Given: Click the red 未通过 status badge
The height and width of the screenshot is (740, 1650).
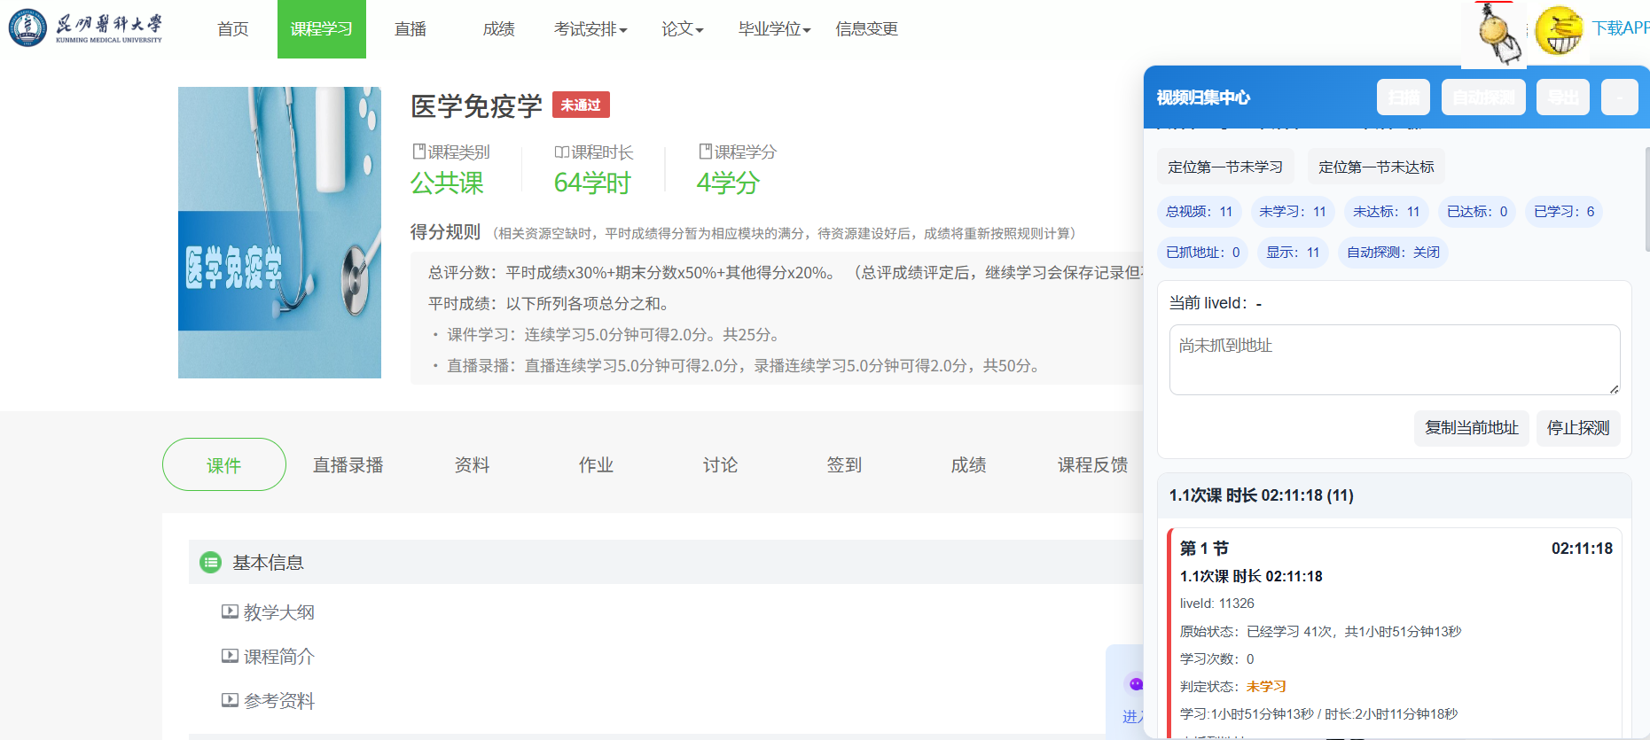Looking at the screenshot, I should [581, 105].
